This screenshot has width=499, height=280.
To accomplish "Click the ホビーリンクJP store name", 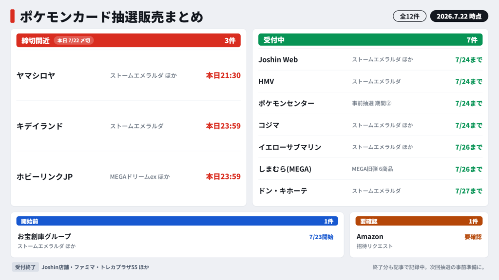I will pyautogui.click(x=44, y=176).
